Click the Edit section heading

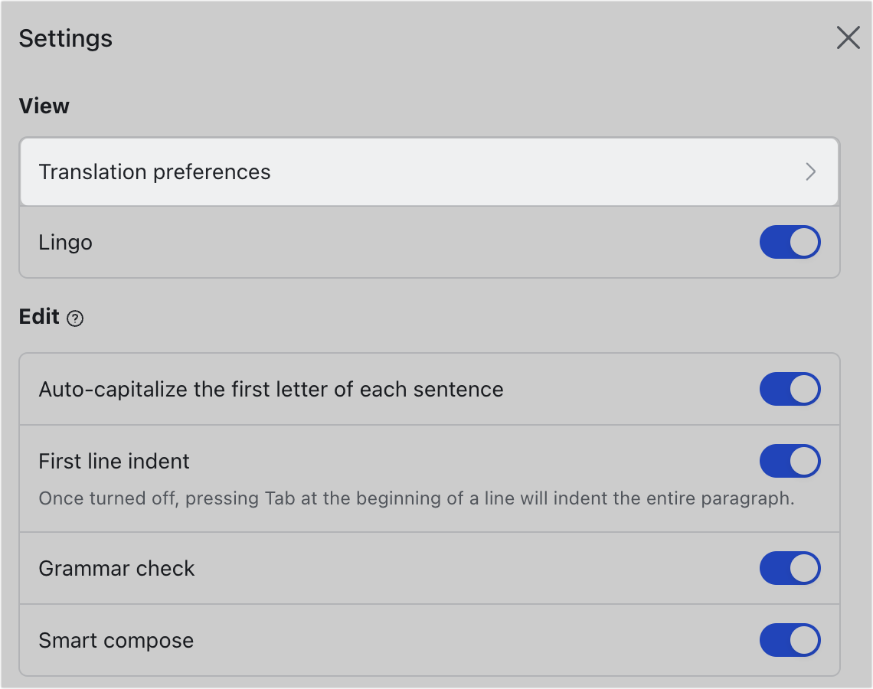37,316
